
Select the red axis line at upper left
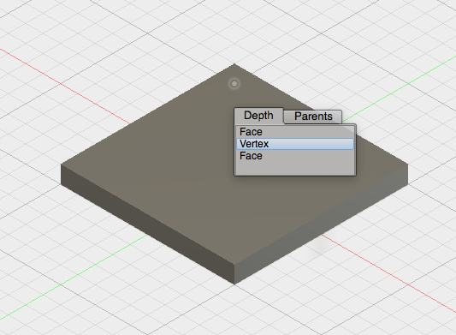(x=65, y=87)
